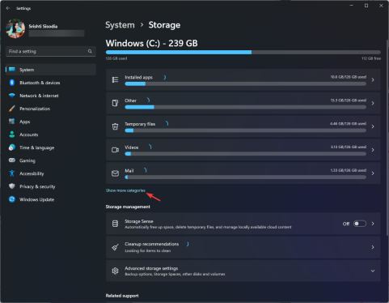Click the Storage Sense drive icon

point(115,224)
